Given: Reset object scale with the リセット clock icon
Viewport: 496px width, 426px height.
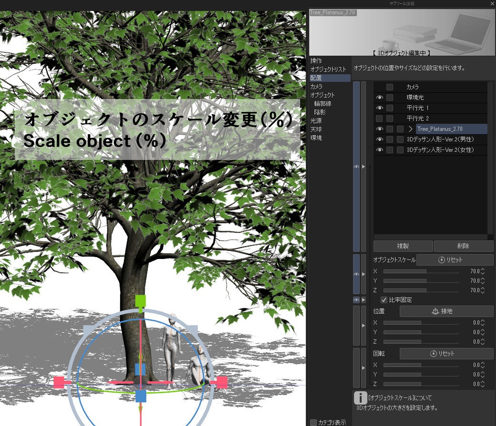Looking at the screenshot, I should 442,259.
